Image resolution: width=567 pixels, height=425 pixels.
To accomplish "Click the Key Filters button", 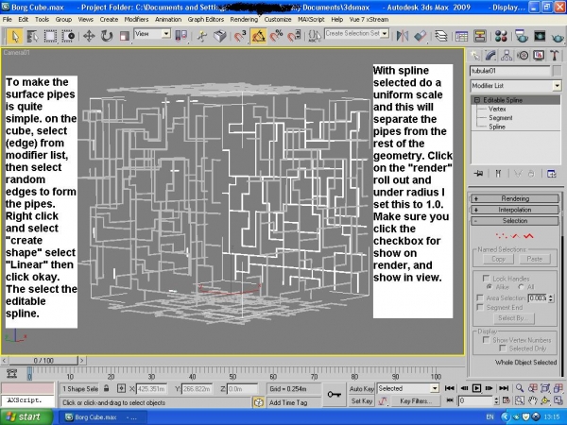I will click(x=415, y=400).
